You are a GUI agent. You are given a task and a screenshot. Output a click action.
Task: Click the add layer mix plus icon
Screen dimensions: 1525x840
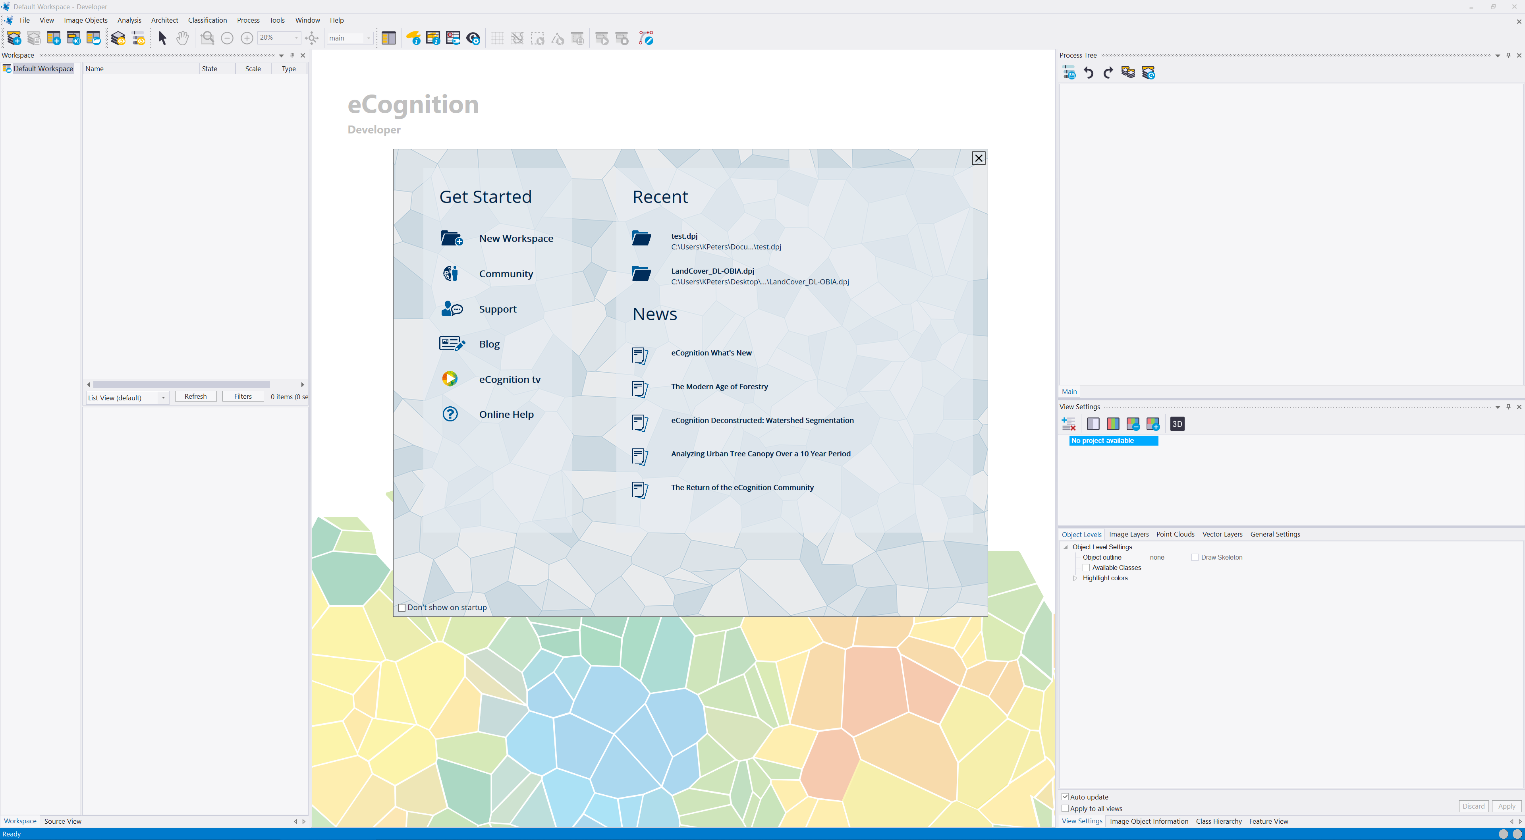pos(1152,424)
